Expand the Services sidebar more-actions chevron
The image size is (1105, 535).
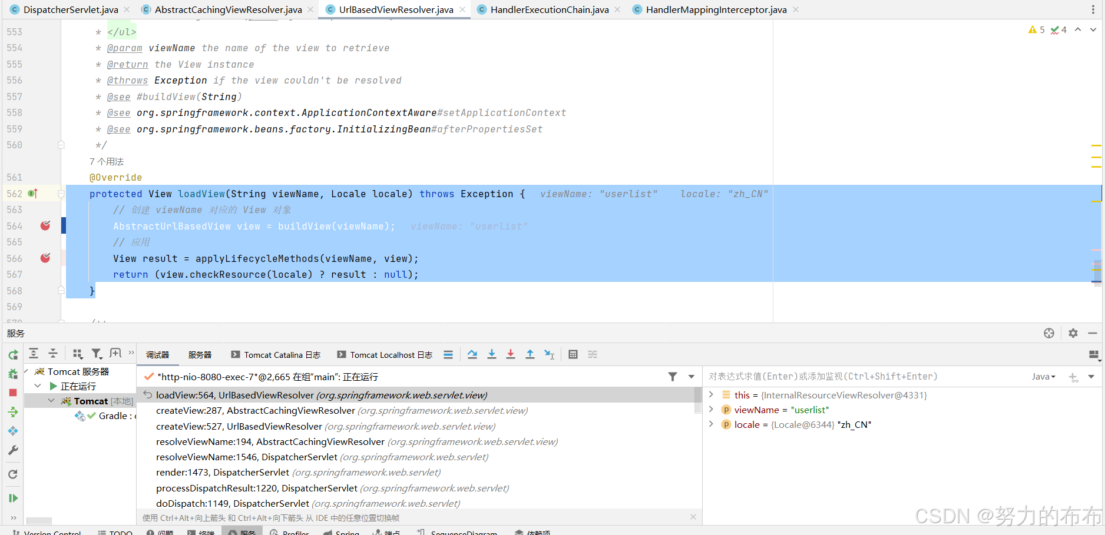[13, 518]
